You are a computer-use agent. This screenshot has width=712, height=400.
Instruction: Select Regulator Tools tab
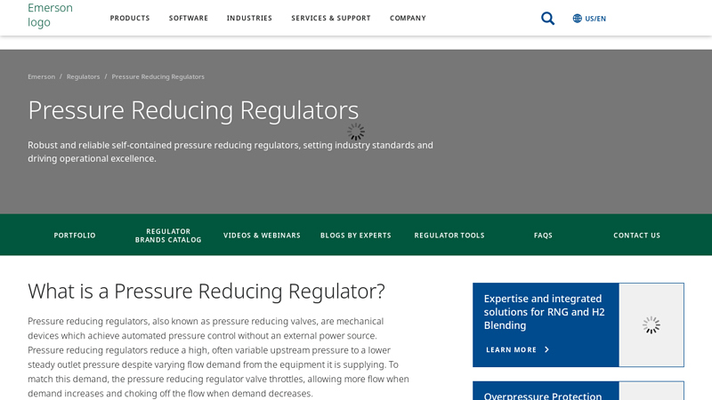click(x=449, y=236)
